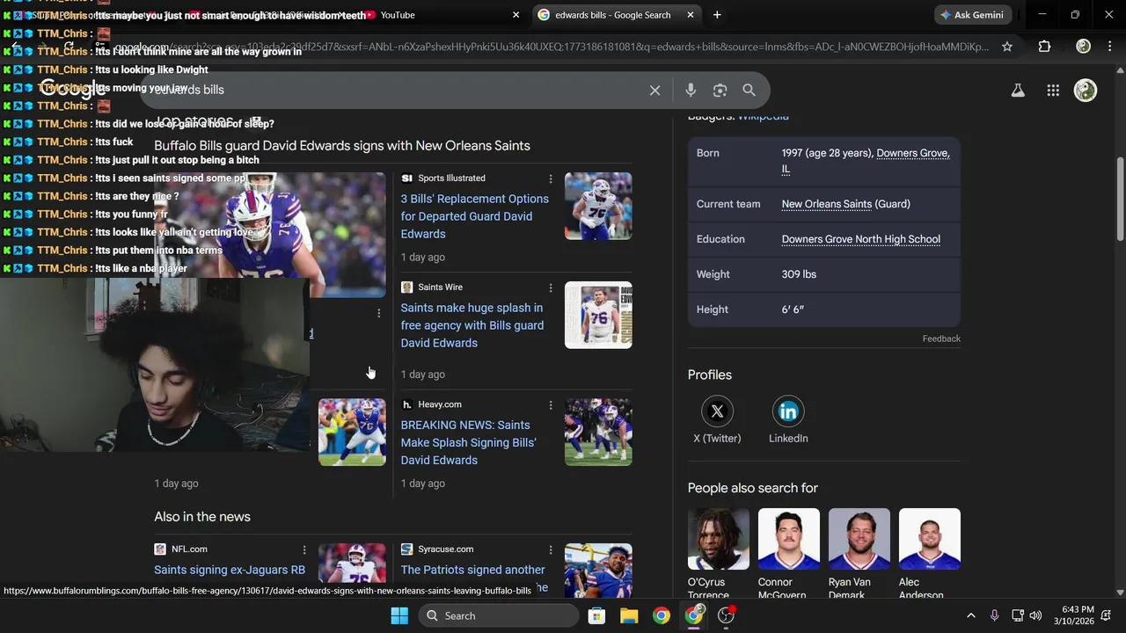Screen dimensions: 1126x633
Task: Select O'Cyrus Torrence in People also search for
Action: (718, 552)
